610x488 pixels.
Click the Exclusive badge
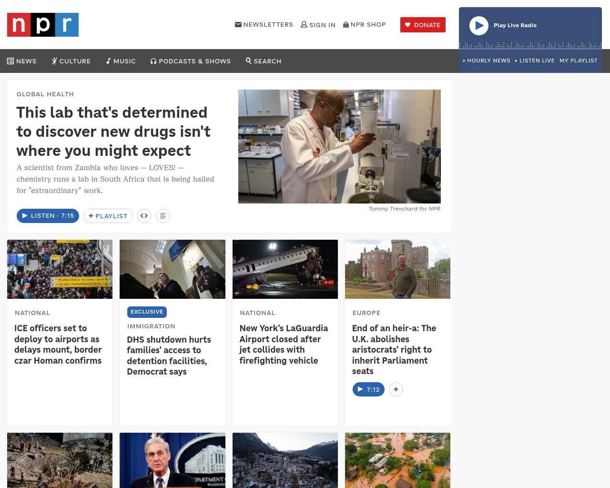tap(147, 312)
